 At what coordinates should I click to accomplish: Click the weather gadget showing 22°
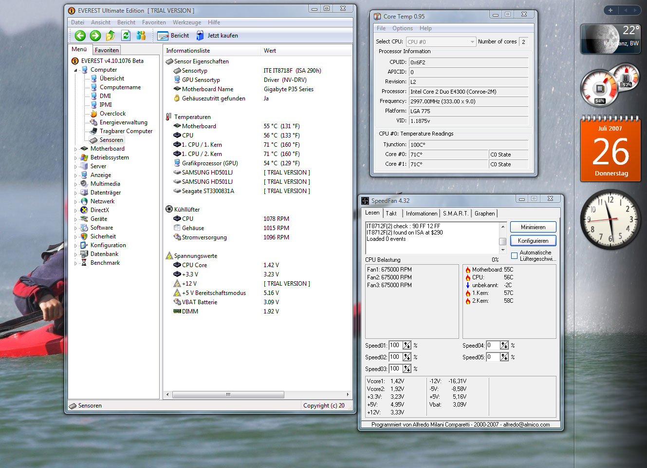coord(610,39)
